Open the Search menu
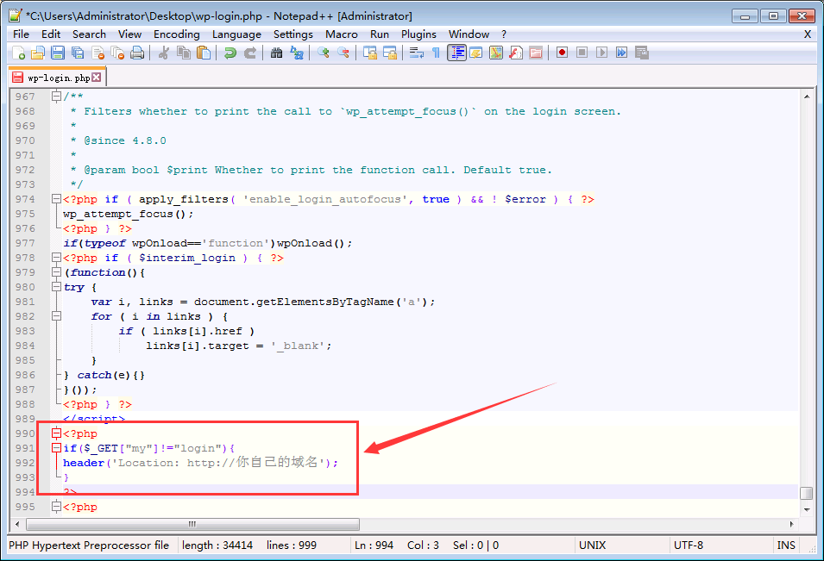 point(90,34)
